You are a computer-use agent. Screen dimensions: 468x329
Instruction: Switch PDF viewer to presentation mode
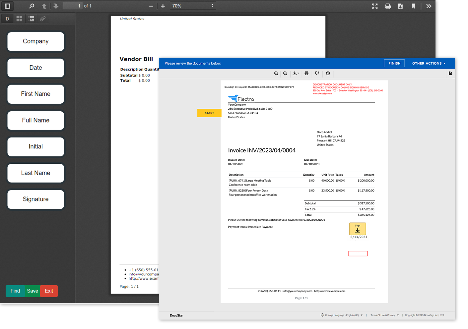375,6
